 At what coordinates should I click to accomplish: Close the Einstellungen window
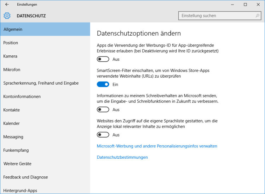258,5
